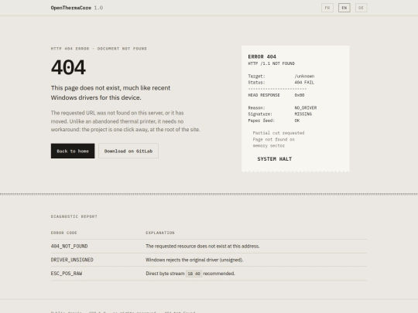Viewport: 418px width, 313px height.
Task: Click the 404_NOT_FOUND table cell
Action: click(x=70, y=247)
